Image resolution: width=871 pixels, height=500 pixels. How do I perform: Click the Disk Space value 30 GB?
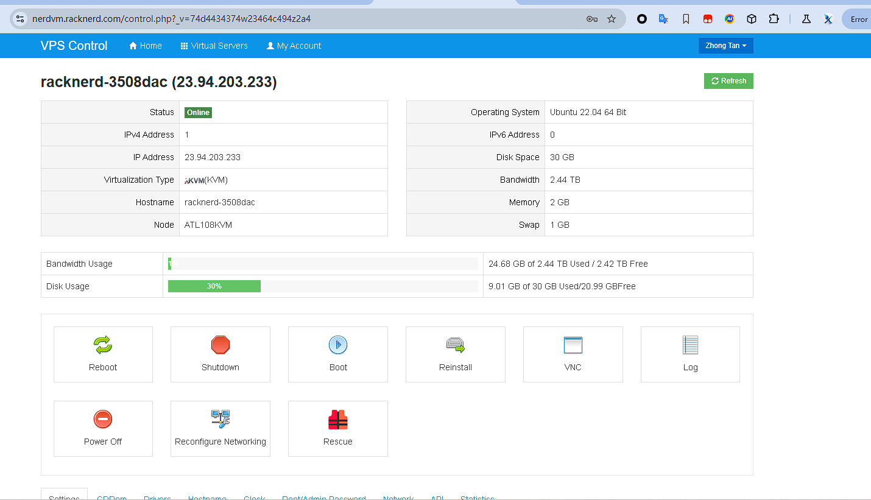[562, 157]
